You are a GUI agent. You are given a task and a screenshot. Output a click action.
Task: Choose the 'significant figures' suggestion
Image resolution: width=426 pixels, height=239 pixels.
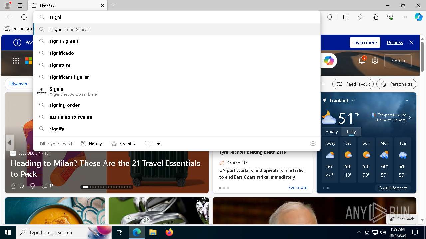coord(177,77)
